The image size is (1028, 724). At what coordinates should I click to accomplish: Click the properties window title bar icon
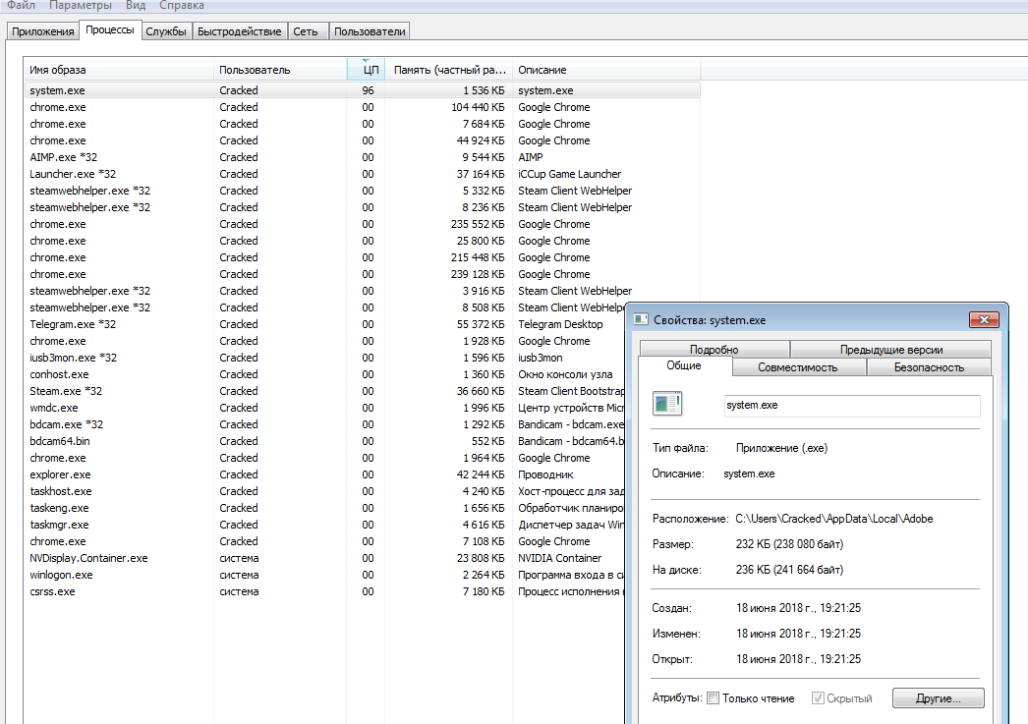click(x=641, y=319)
